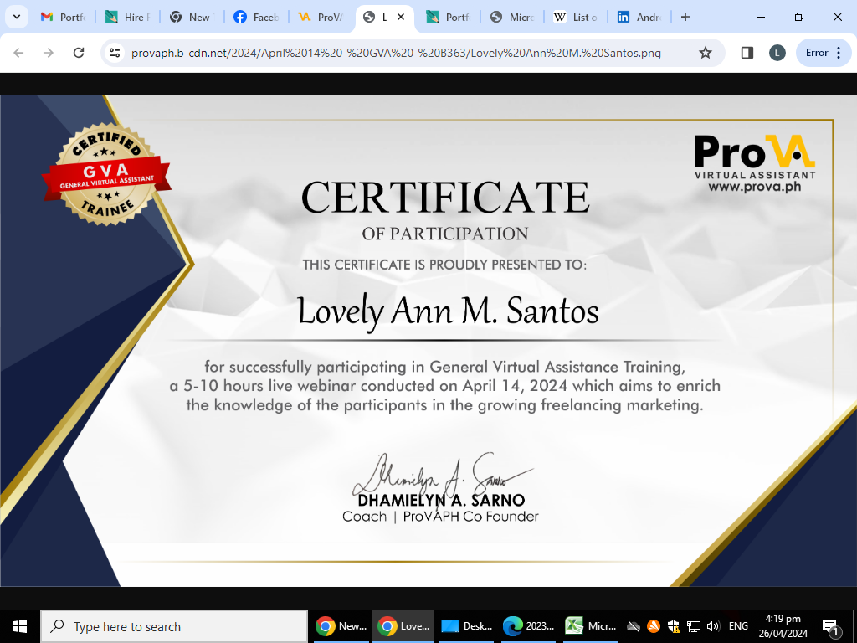Open the browser side panel
Screen dimensions: 857x643
tap(747, 53)
